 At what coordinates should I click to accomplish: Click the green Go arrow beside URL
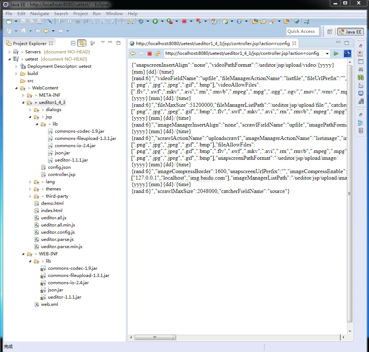[x=336, y=54]
